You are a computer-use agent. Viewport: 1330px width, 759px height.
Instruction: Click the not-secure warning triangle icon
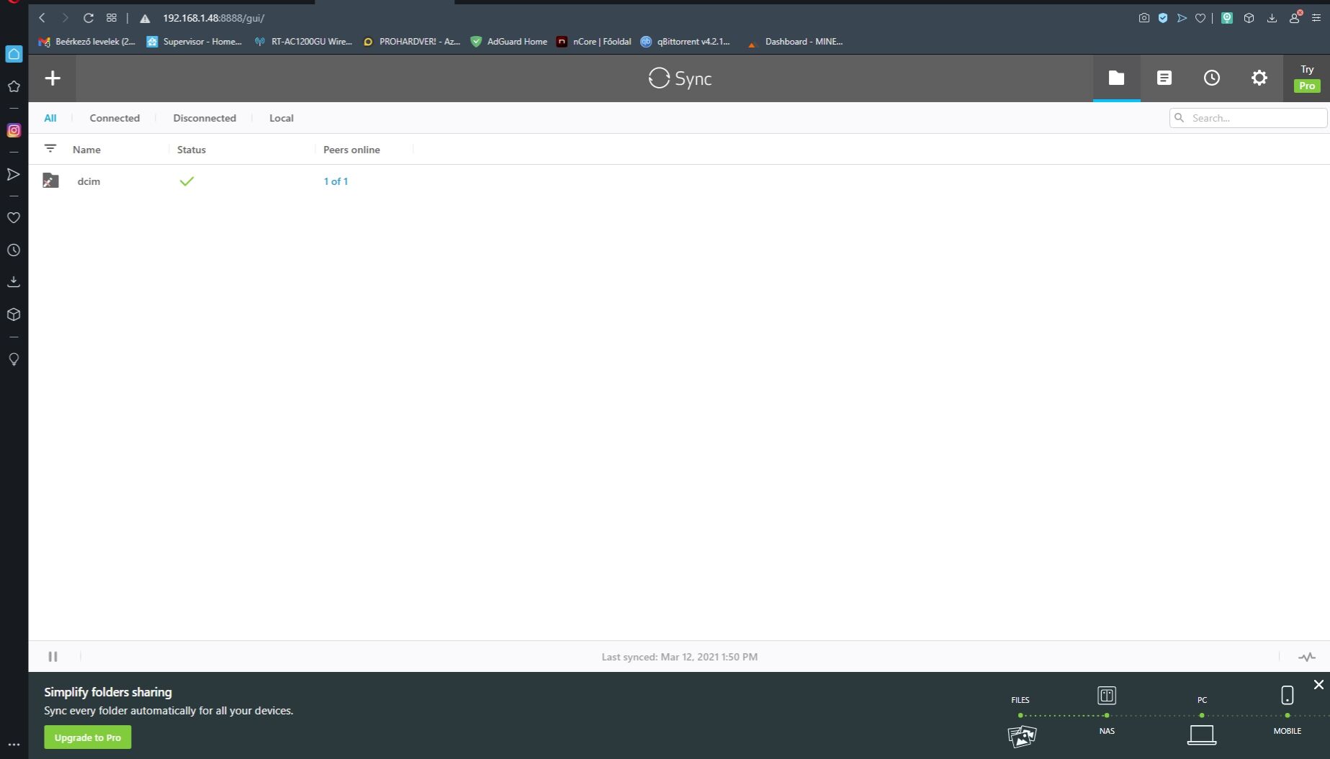click(145, 18)
